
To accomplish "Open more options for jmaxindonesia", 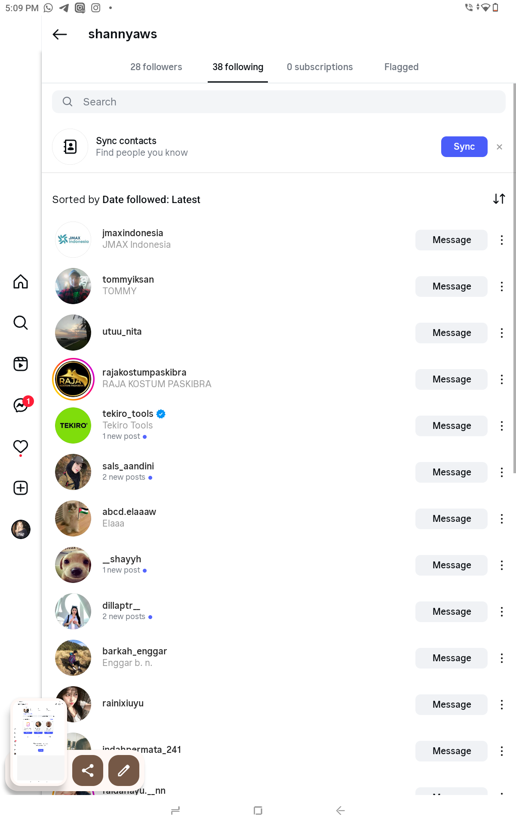I will tap(501, 240).
